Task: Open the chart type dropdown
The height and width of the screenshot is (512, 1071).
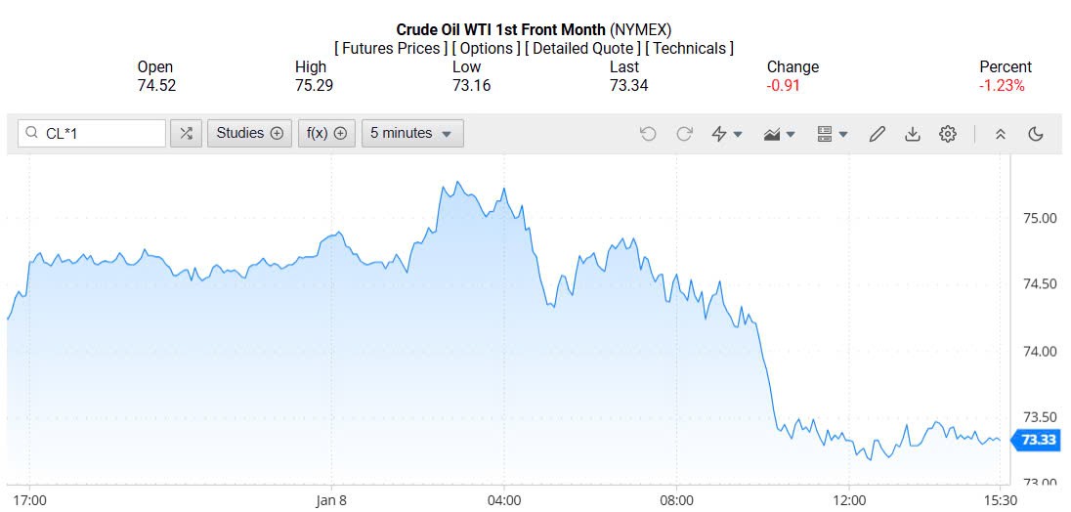Action: [779, 134]
